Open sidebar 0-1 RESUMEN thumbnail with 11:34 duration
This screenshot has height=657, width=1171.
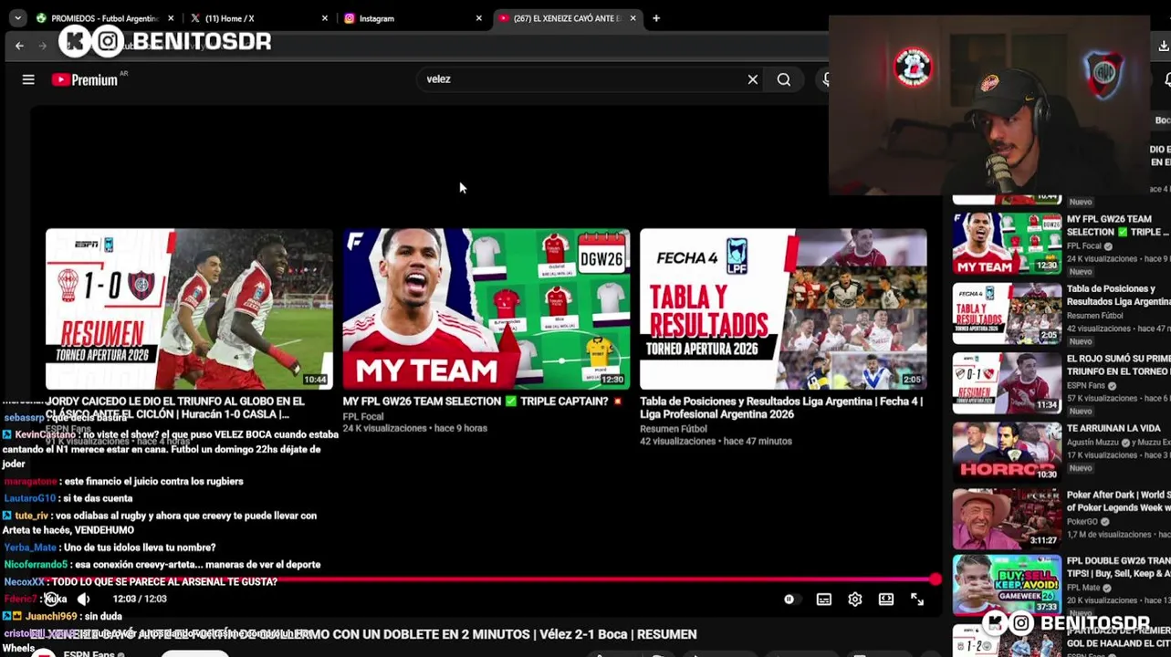(x=1008, y=382)
